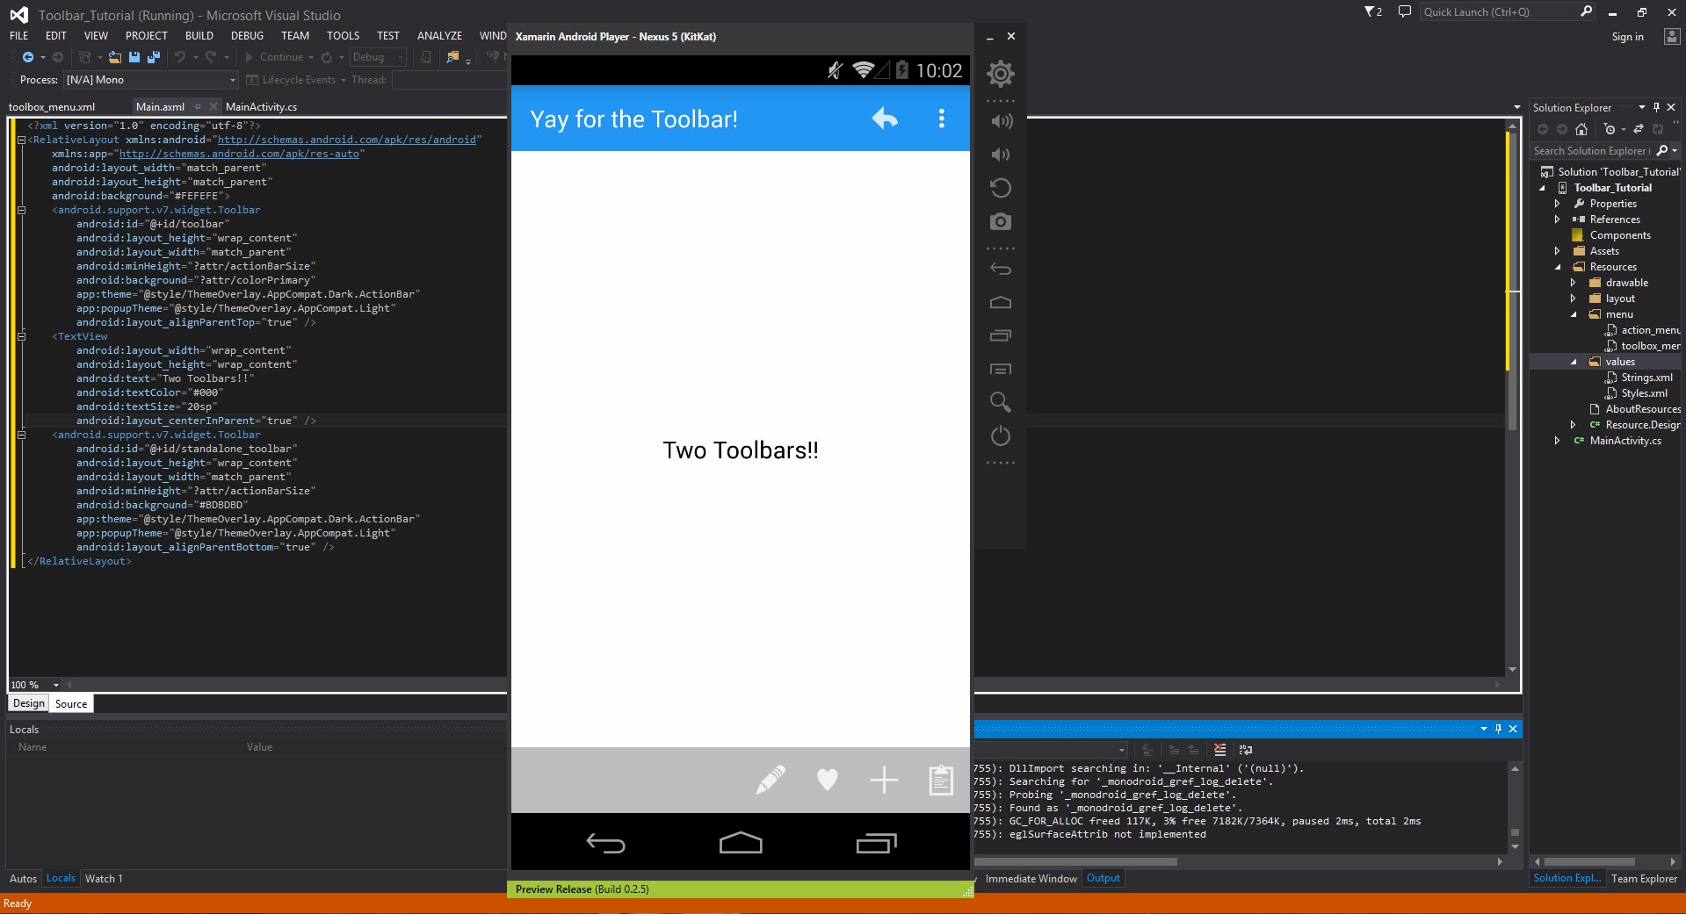Viewport: 1686px width, 914px height.
Task: Collapse the menu folder
Action: [1574, 314]
